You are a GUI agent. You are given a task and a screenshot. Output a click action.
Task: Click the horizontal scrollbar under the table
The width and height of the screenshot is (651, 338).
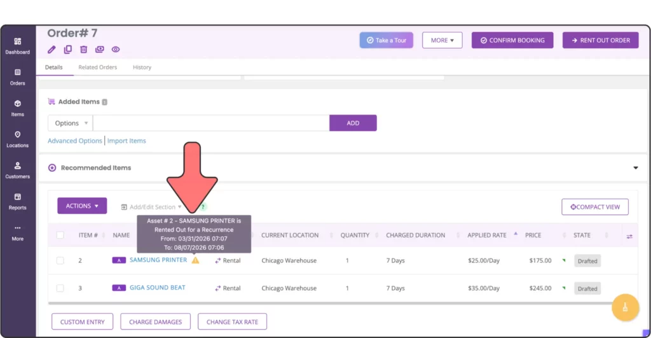[x=330, y=303]
